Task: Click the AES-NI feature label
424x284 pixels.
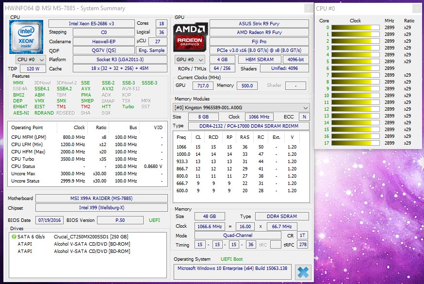Action: (21, 113)
